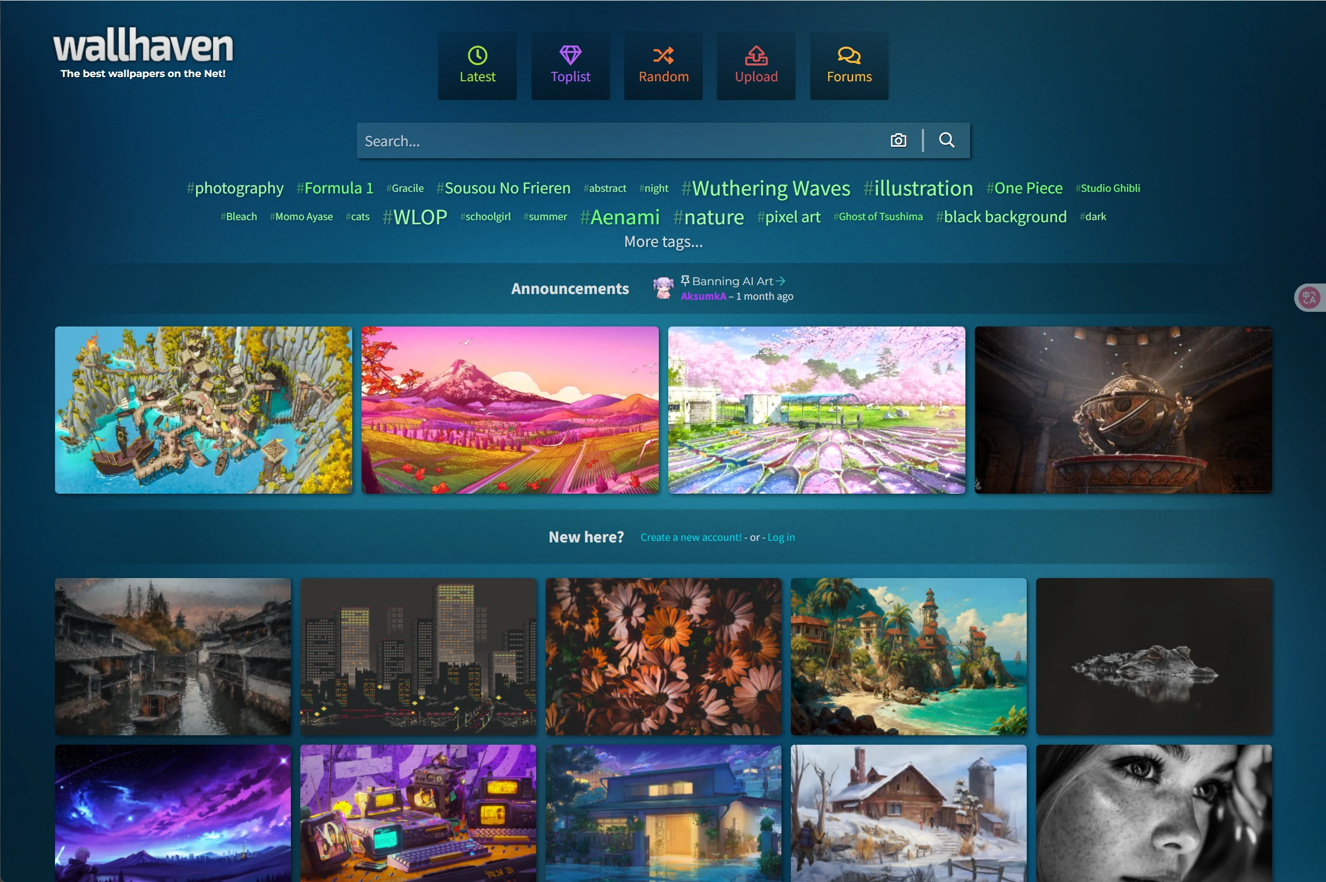Click the Random shuffle icon
The height and width of the screenshot is (882, 1326).
pos(664,55)
